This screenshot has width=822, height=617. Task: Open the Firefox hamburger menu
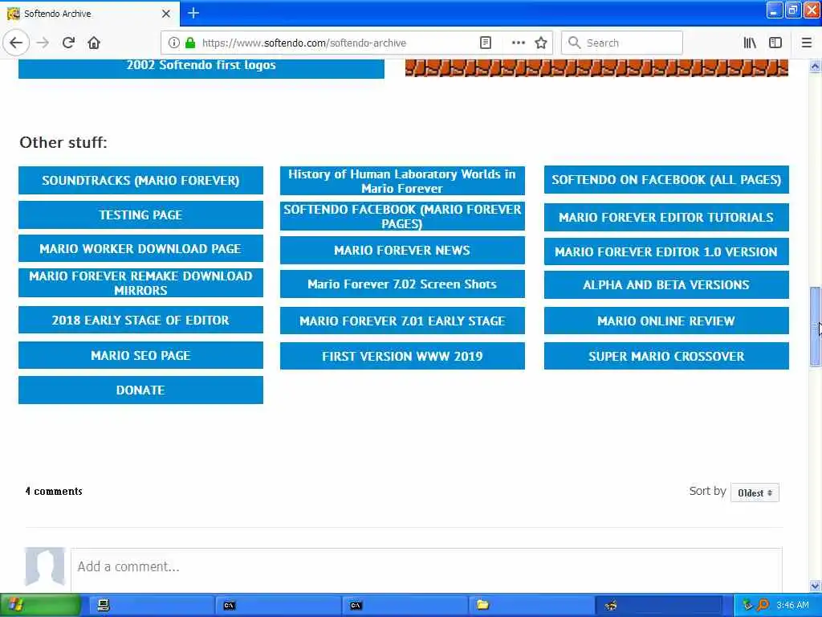coord(807,43)
